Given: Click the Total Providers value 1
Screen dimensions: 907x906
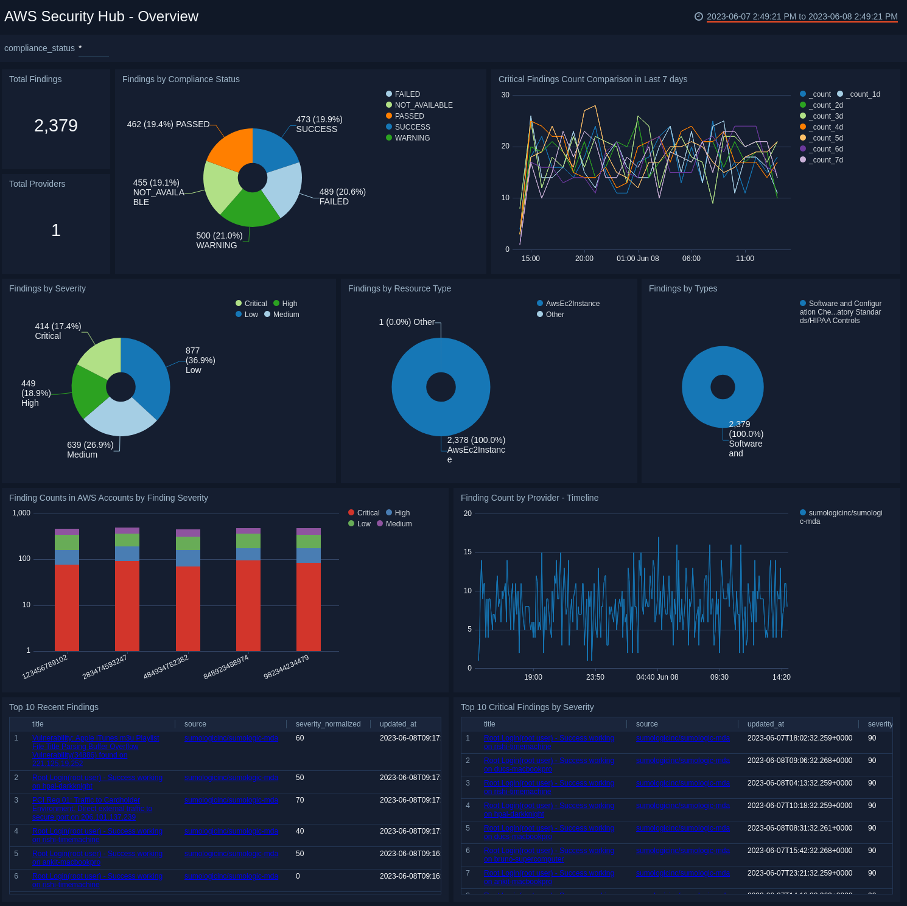Looking at the screenshot, I should (56, 230).
